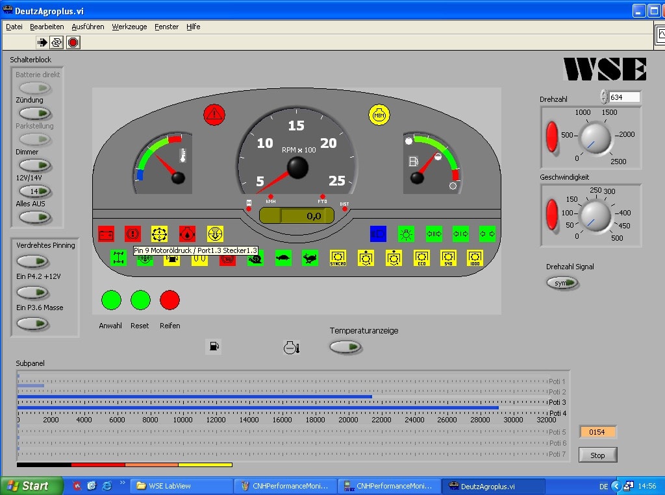665x495 pixels.
Task: Toggle the Temperaturanzeige switch
Action: pos(345,347)
